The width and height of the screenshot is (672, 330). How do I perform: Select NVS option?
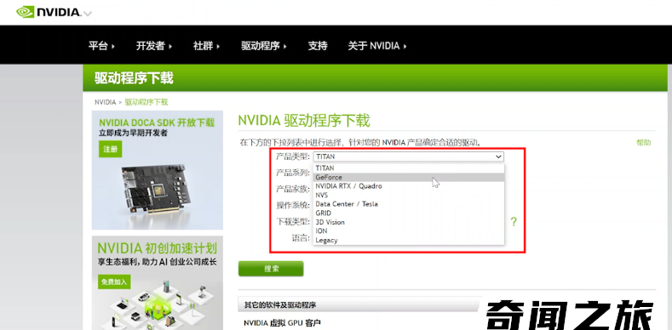point(409,195)
